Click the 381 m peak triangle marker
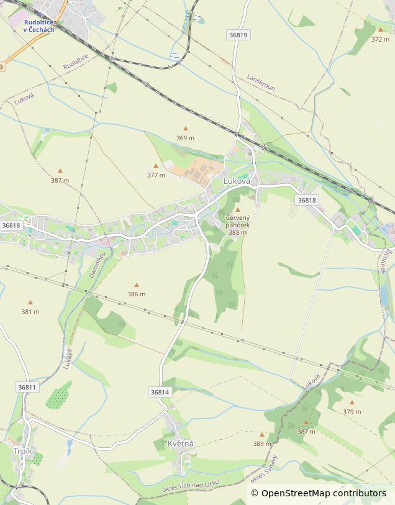This screenshot has height=505, width=395. pos(30,303)
